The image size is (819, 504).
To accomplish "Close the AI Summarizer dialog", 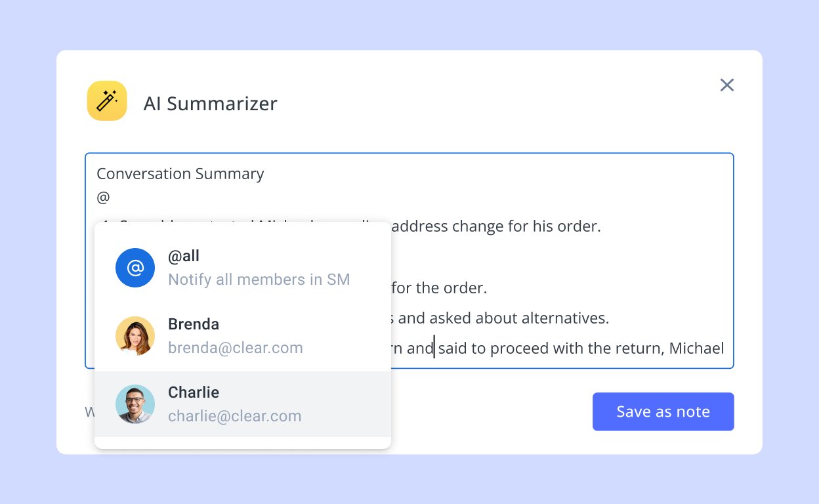I will pyautogui.click(x=726, y=85).
